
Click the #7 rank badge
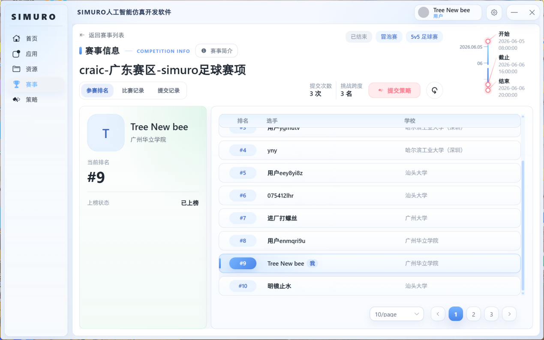click(x=243, y=218)
